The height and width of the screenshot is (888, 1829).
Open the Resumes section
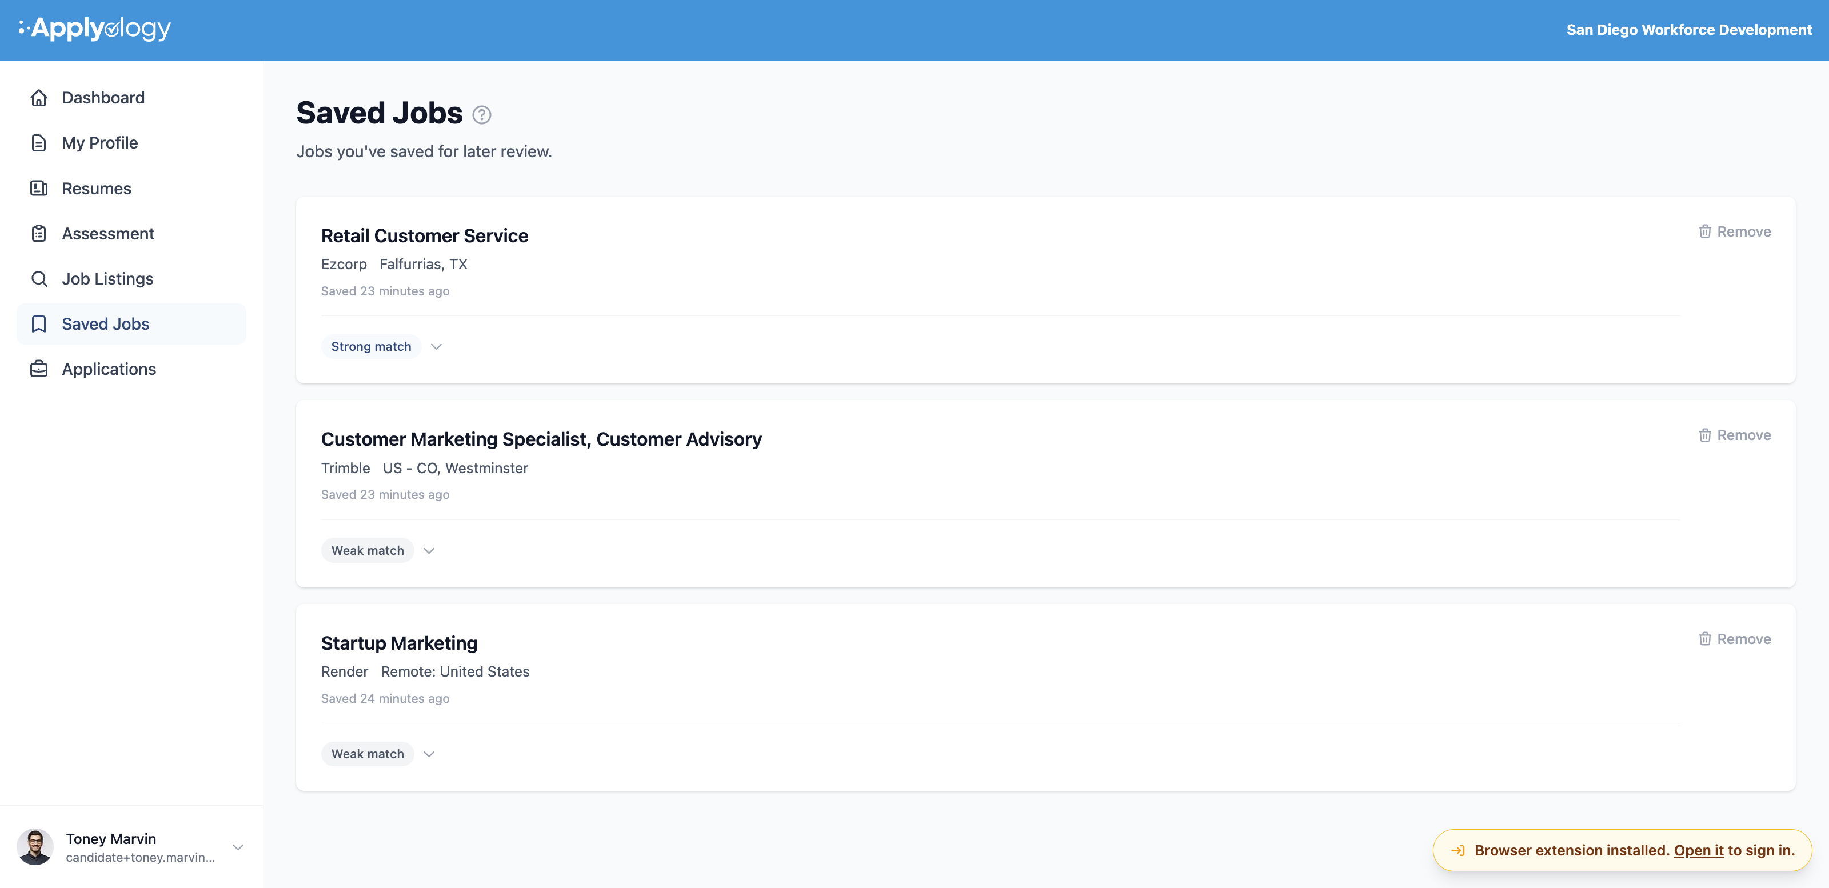(131, 188)
